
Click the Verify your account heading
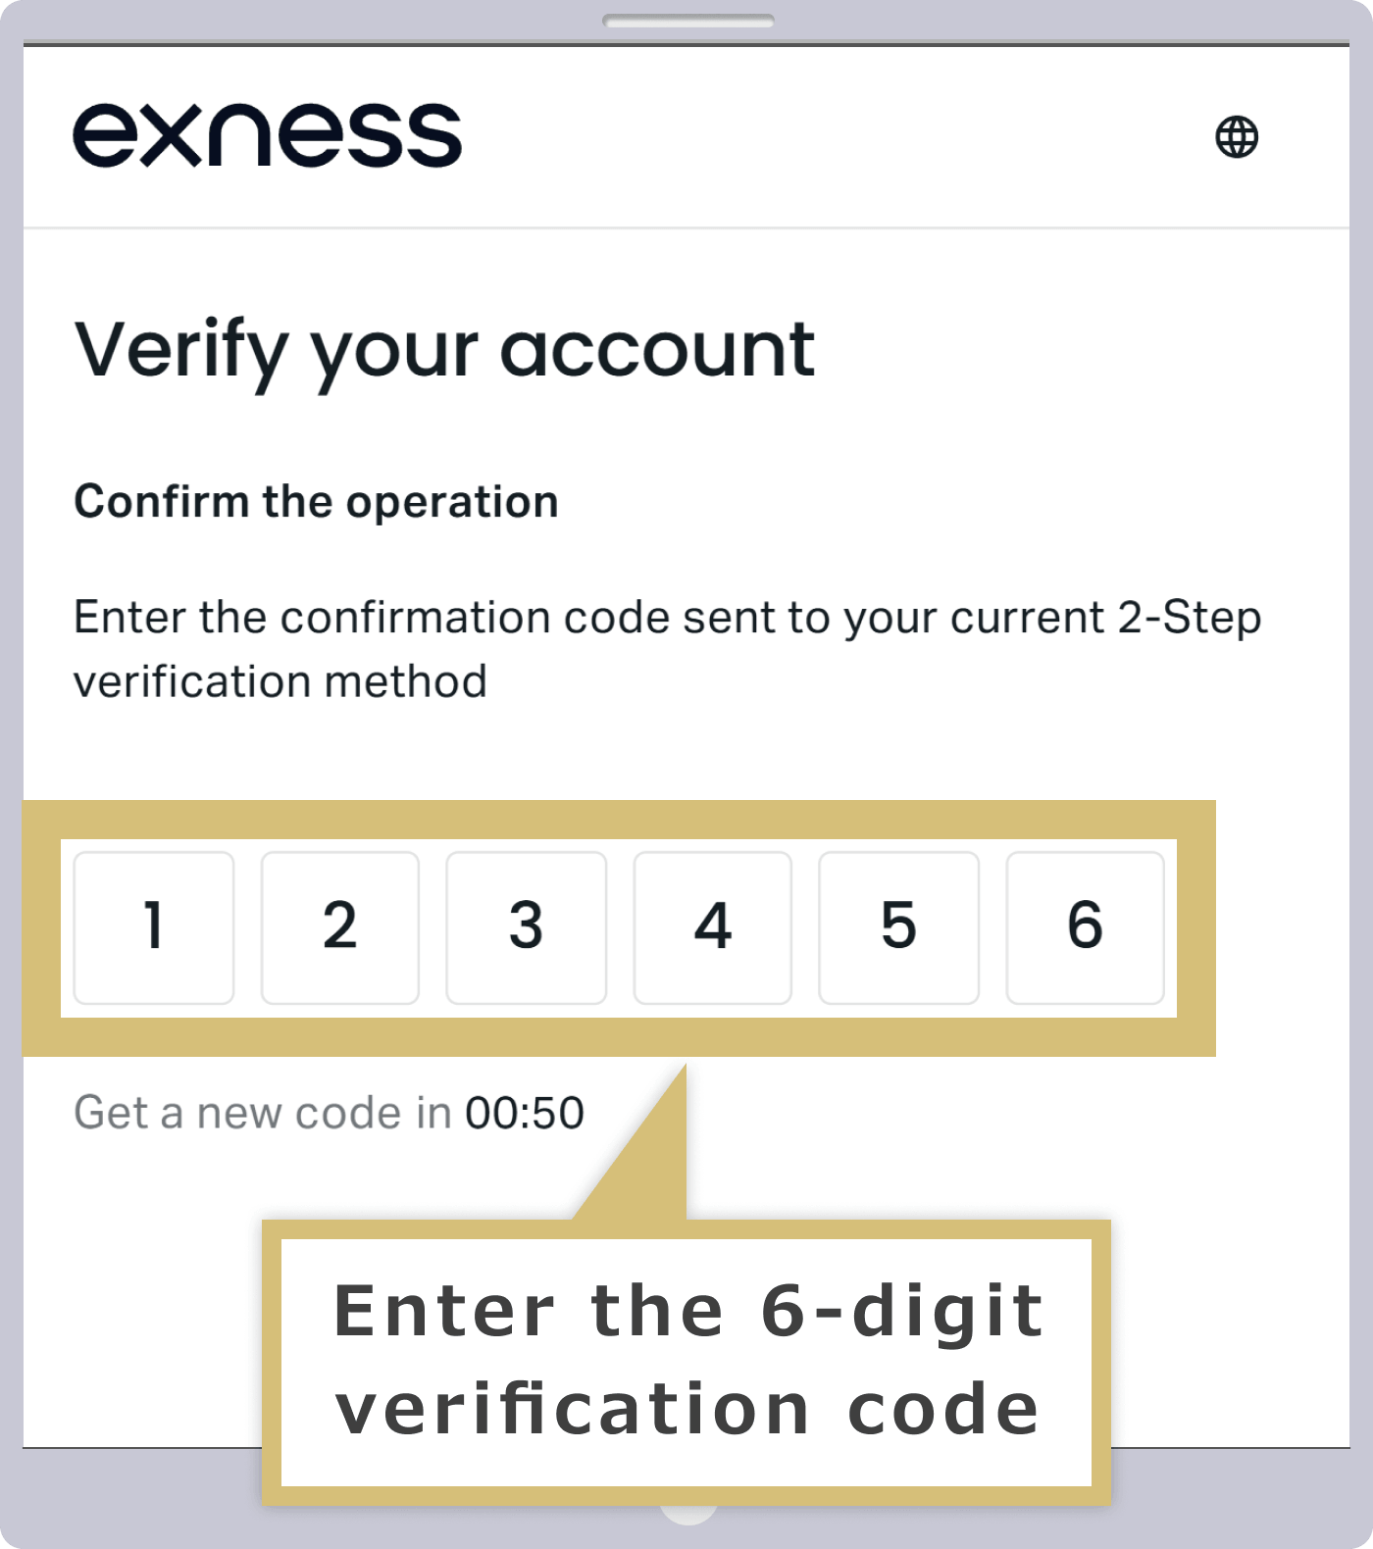tap(444, 352)
